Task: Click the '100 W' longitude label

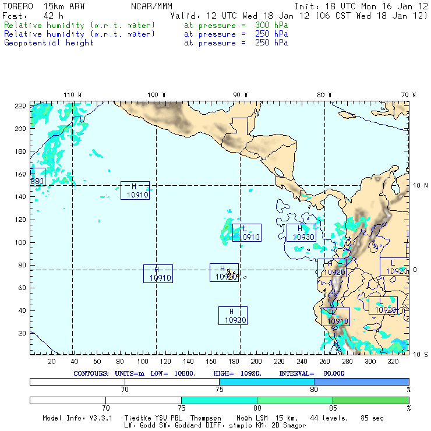Action: pyautogui.click(x=157, y=95)
